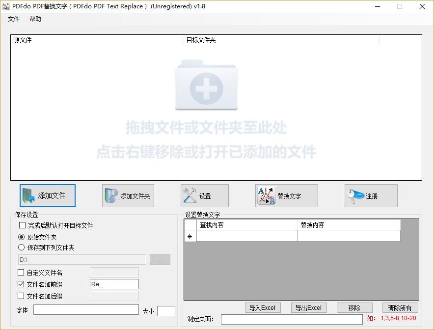The width and height of the screenshot is (434, 330).
Task: Enable 自定义文件名 checkbox
Action: [21, 272]
